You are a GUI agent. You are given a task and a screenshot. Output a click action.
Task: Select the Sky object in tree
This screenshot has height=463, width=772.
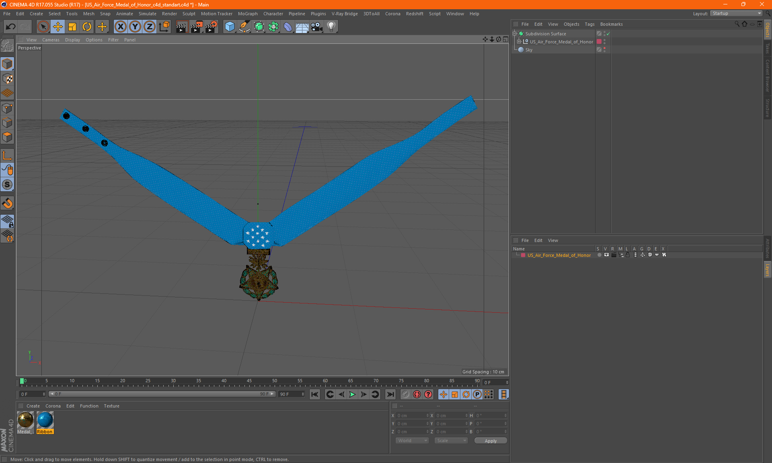[x=529, y=50]
